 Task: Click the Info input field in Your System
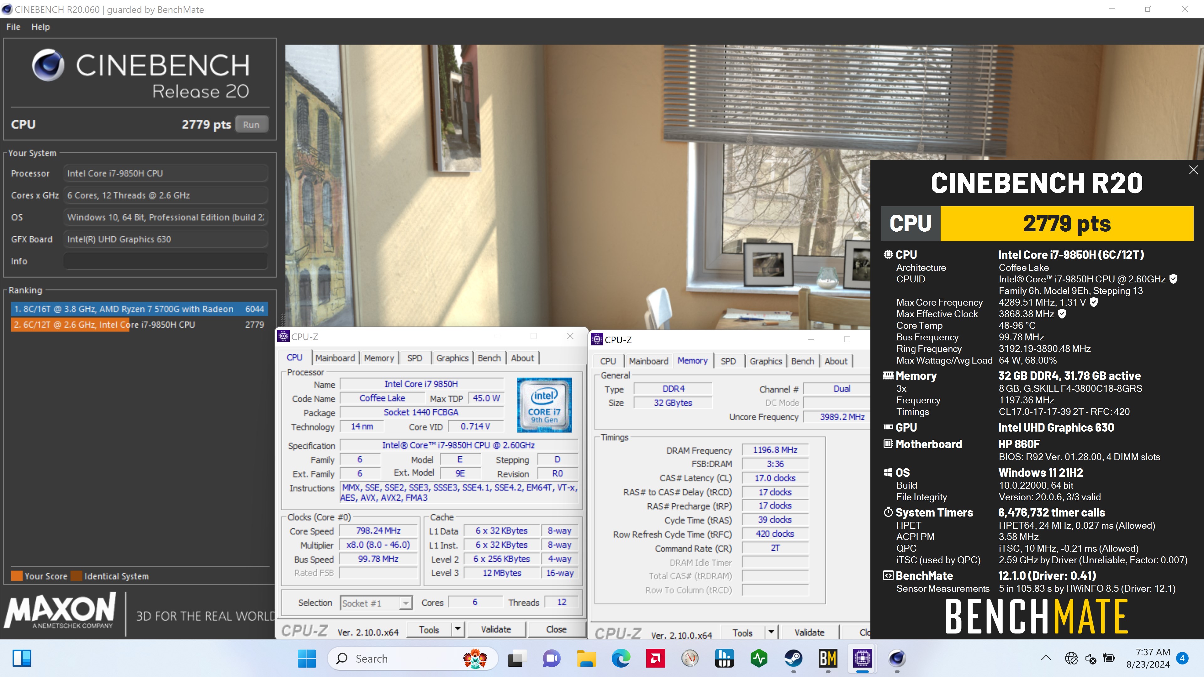coord(166,261)
